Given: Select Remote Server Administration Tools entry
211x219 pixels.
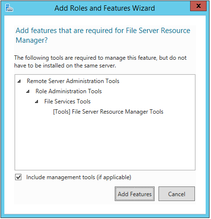Looking at the screenshot, I should (73, 81).
